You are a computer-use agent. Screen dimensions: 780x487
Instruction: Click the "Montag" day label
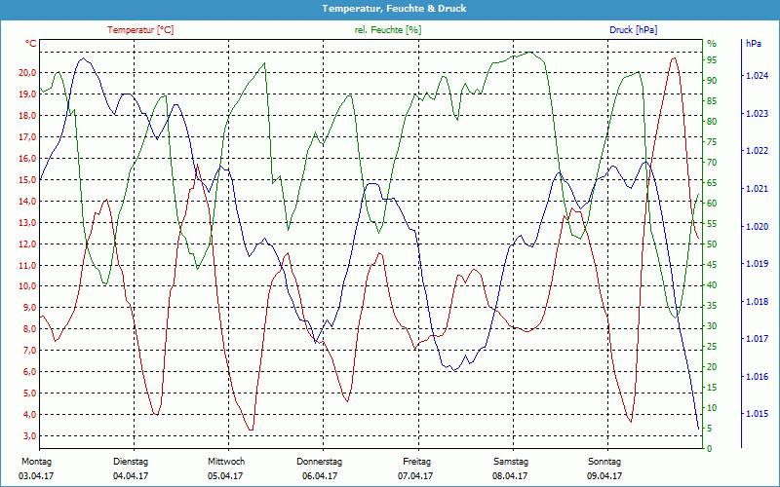(36, 462)
